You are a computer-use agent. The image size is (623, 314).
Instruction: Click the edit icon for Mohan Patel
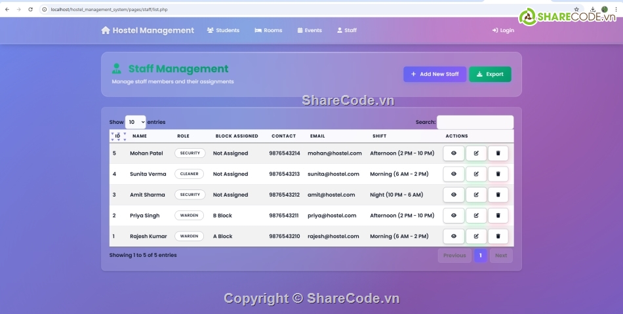476,153
